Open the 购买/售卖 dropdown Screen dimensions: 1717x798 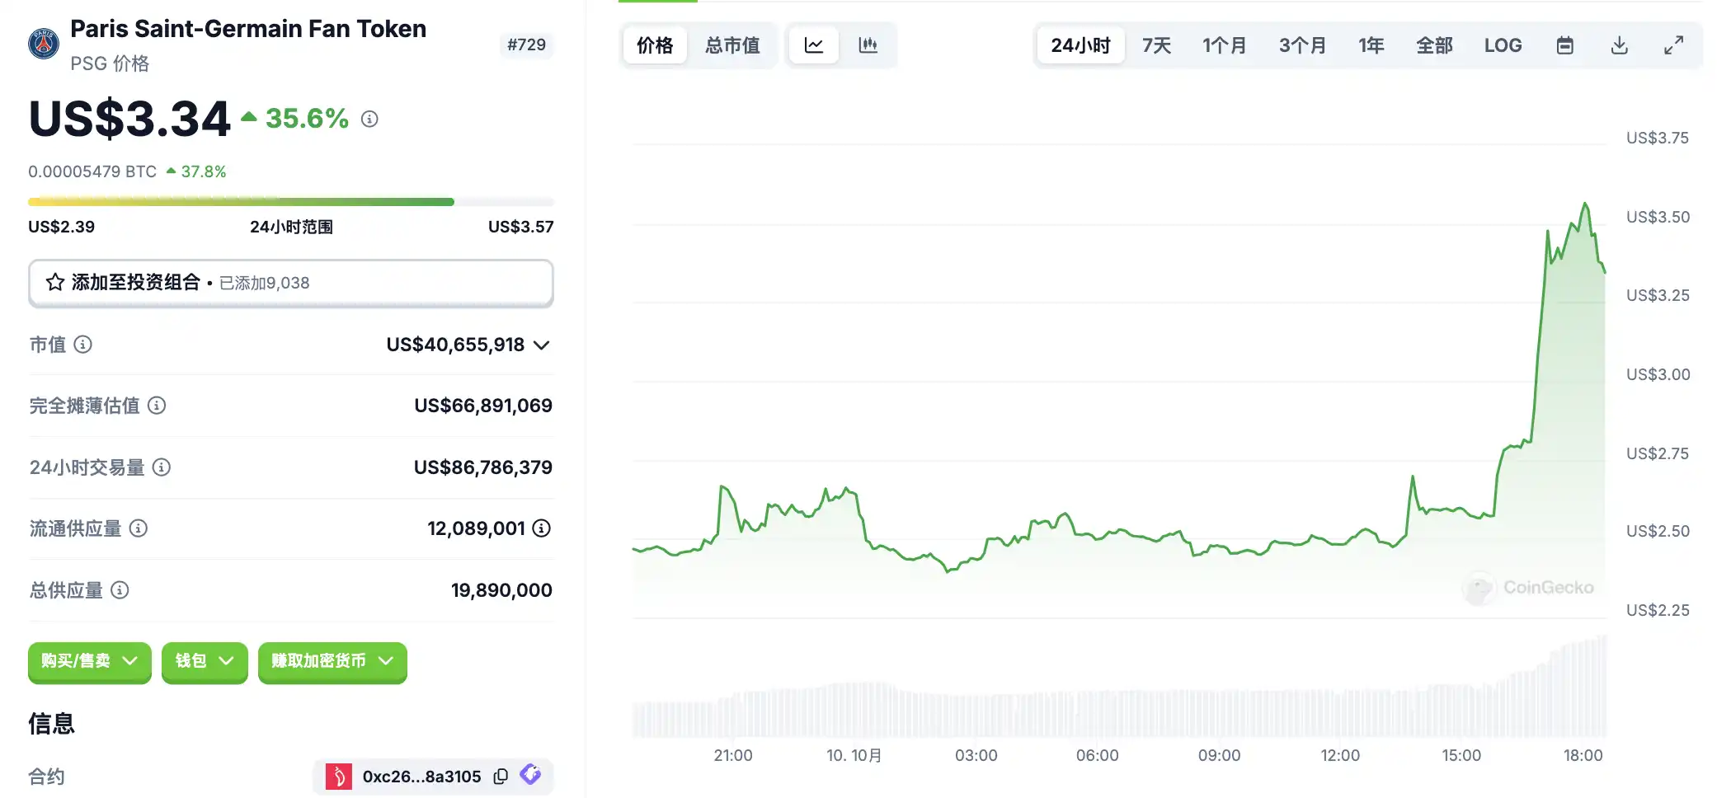(89, 661)
